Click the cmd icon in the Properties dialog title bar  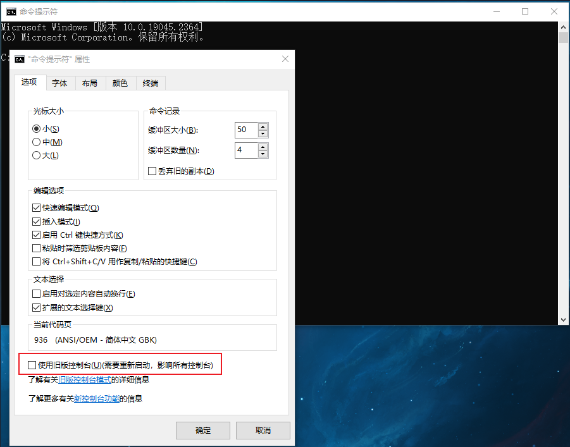tap(20, 59)
